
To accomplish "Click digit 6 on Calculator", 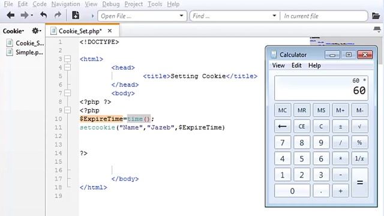I will (x=321, y=158).
